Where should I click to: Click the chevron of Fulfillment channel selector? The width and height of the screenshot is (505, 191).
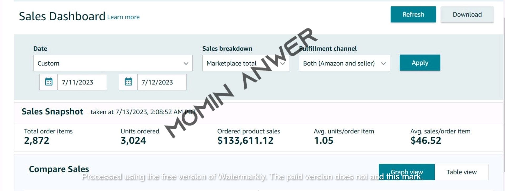(383, 63)
